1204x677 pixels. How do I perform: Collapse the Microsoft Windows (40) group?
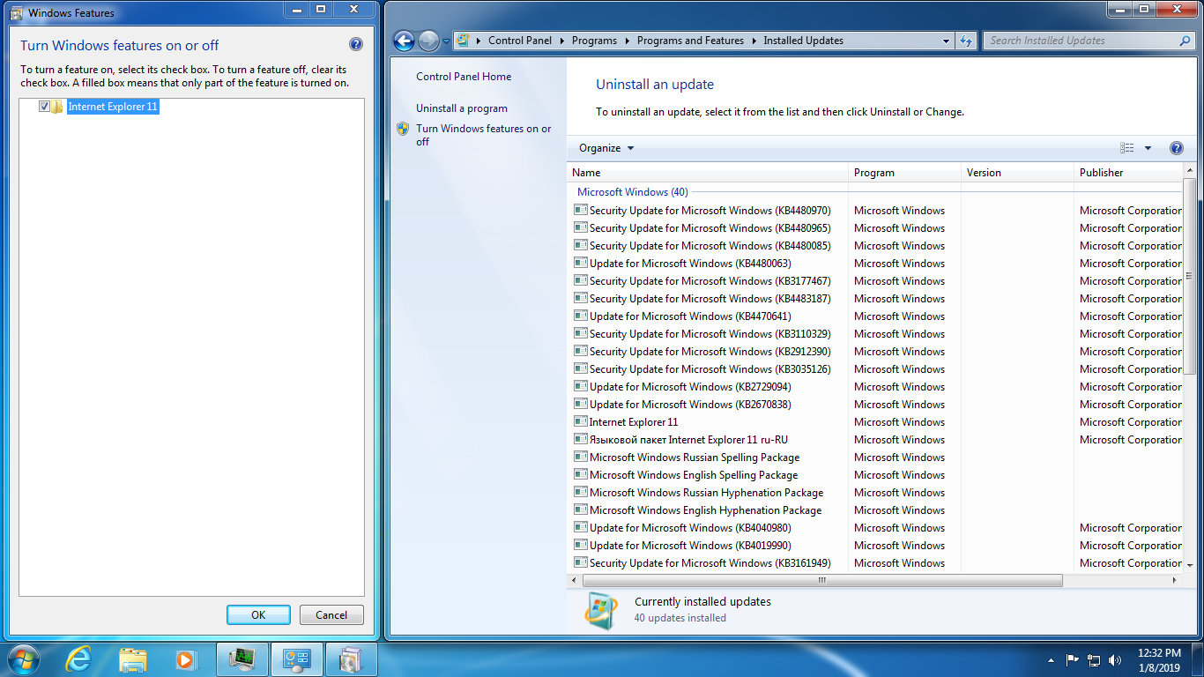[633, 192]
